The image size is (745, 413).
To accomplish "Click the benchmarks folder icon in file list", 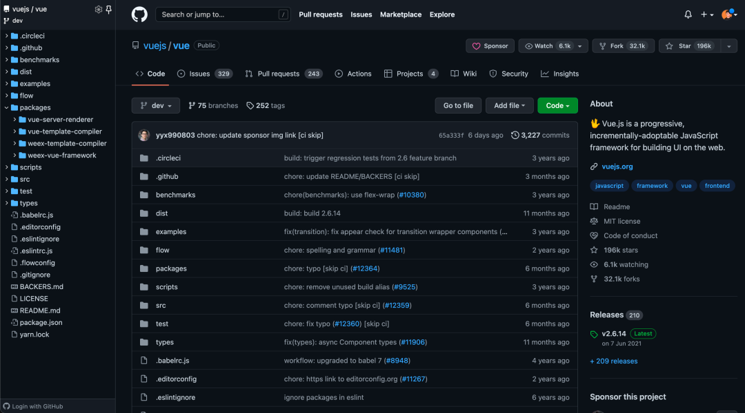I will coord(144,195).
